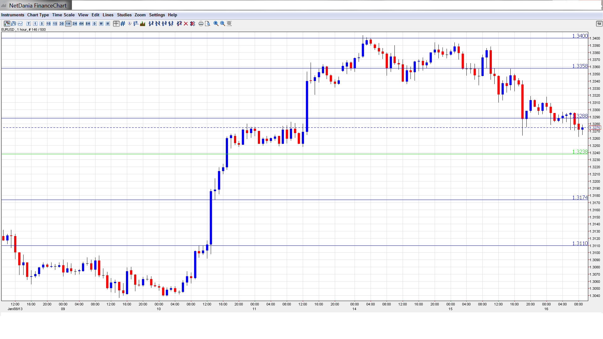Switch to the line chart type icon

tap(20, 24)
